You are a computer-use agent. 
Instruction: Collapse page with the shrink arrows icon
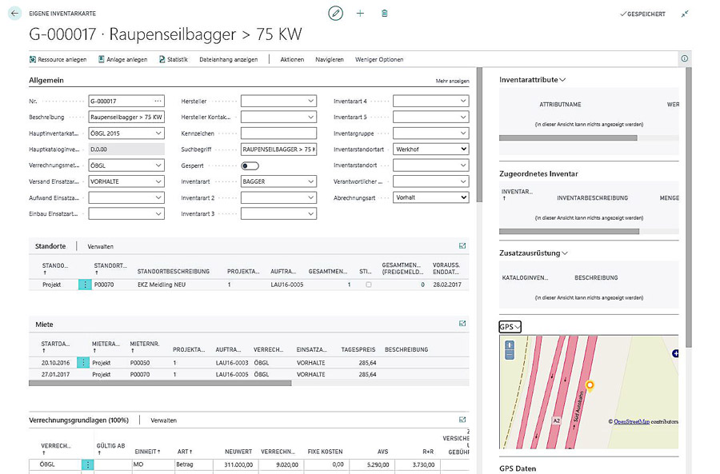coord(685,14)
